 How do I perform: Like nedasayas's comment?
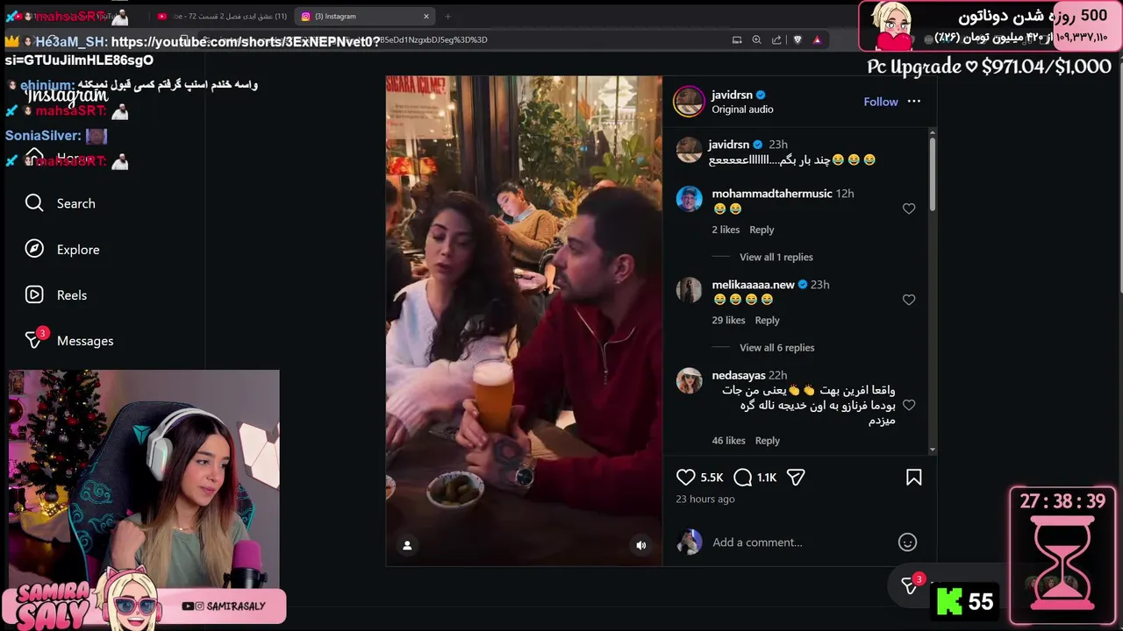[x=909, y=405]
